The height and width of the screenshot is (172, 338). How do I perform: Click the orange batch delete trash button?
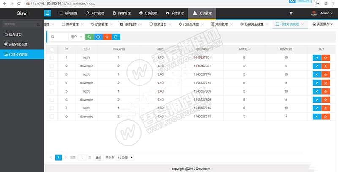pyautogui.click(x=107, y=37)
